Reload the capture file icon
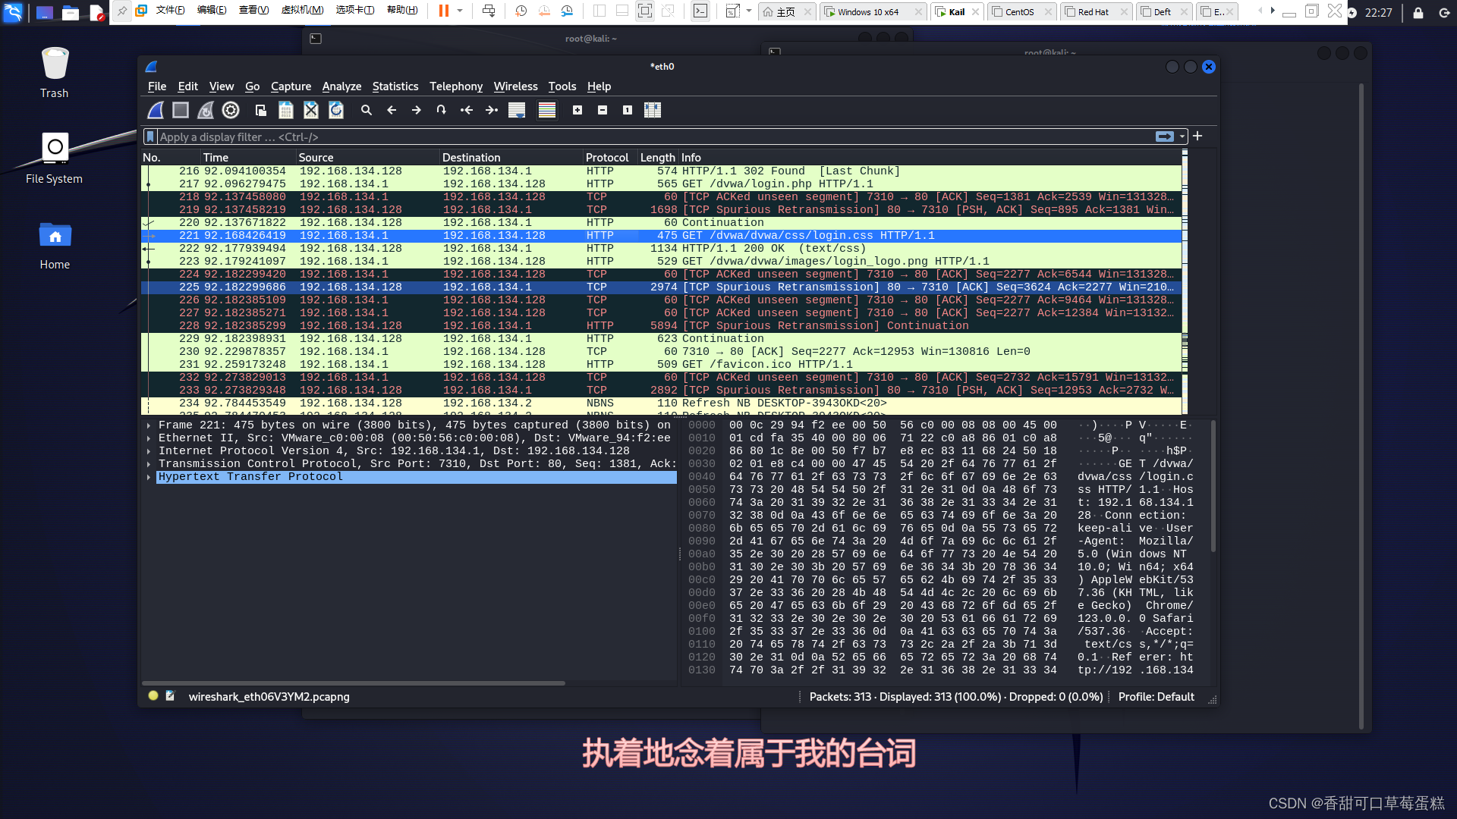This screenshot has height=819, width=1457. click(336, 111)
